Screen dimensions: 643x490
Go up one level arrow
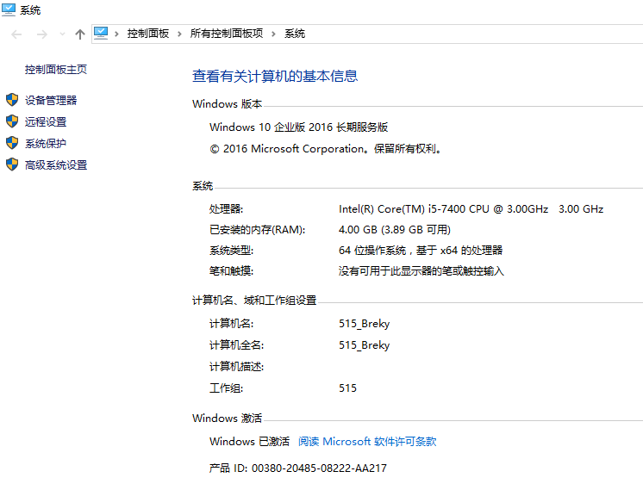pyautogui.click(x=80, y=34)
